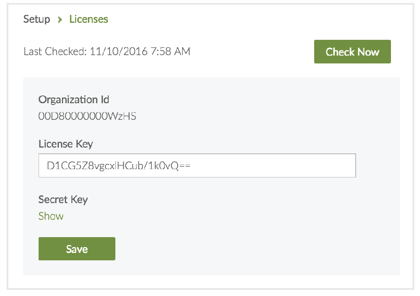Click the Organization Id label
420x296 pixels.
coord(74,99)
